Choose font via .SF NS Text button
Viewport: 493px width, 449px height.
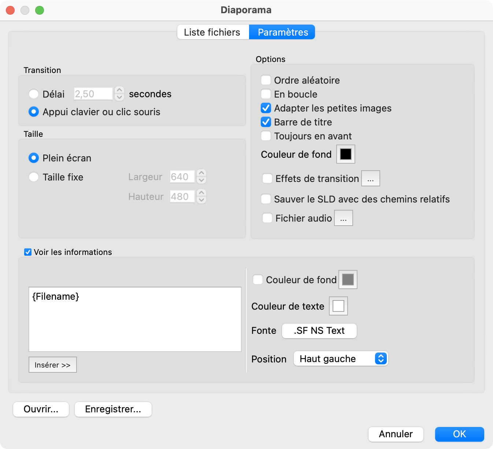tap(319, 331)
